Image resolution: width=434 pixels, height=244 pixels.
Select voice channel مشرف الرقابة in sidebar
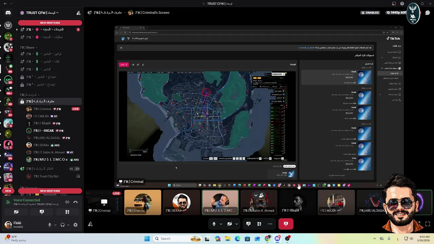coord(50,101)
